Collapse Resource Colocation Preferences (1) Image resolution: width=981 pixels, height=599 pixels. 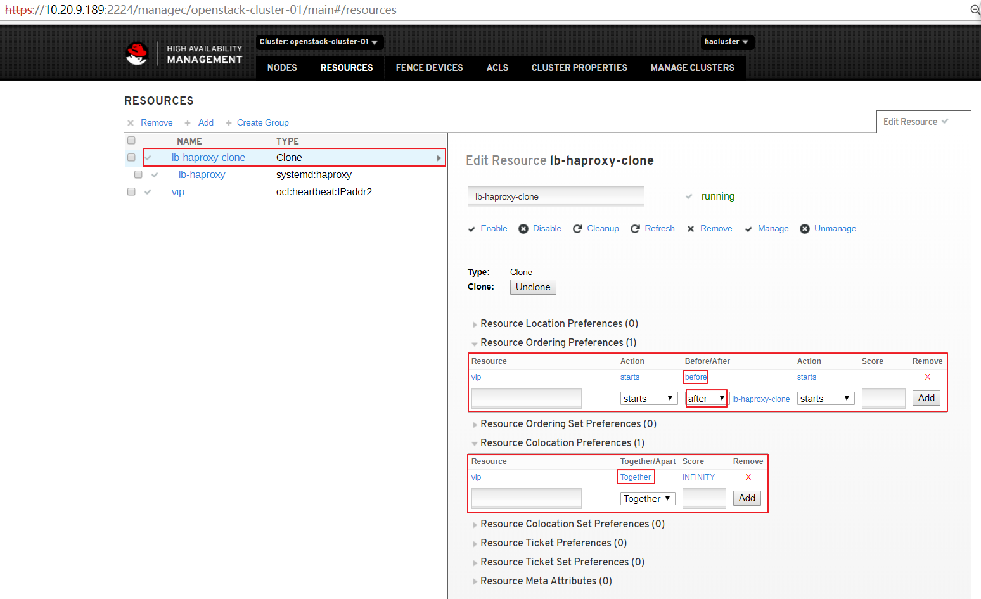click(x=562, y=443)
